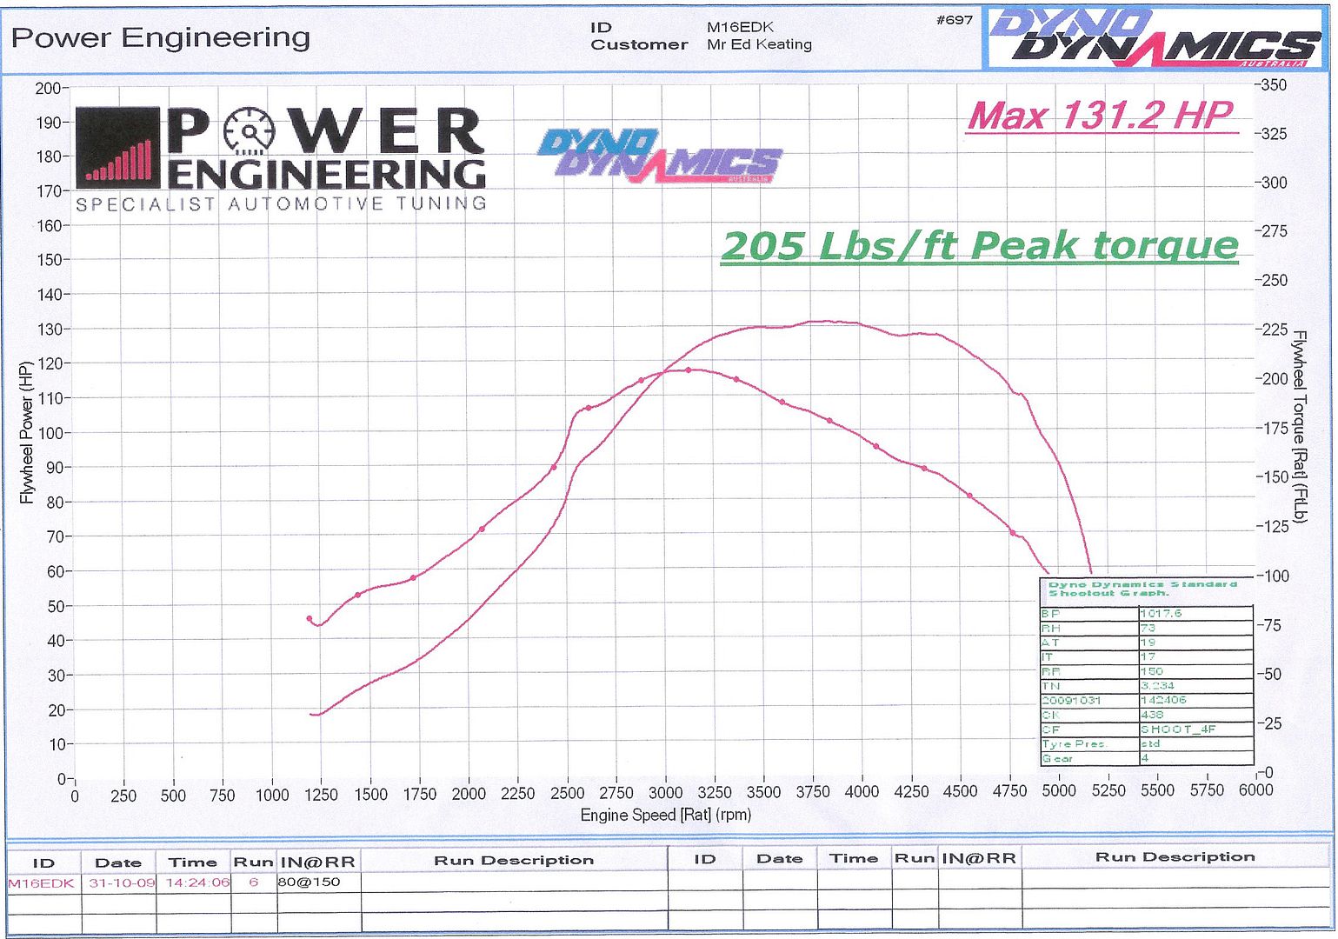1338x939 pixels.
Task: Select the CK value '438' in the shootout box
Action: tap(1152, 715)
